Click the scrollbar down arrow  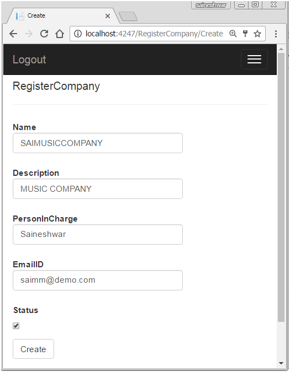point(281,363)
